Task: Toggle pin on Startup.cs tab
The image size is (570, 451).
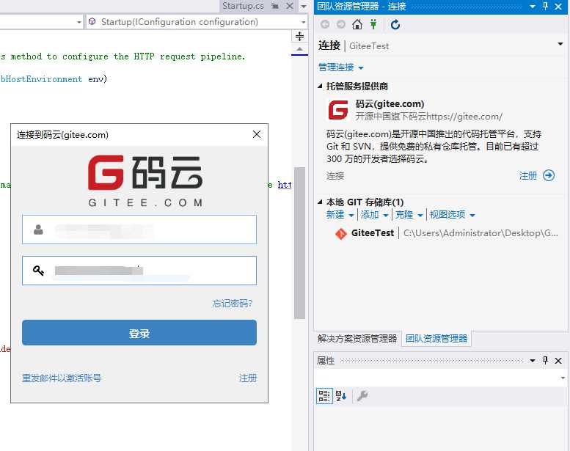Action: tap(275, 6)
